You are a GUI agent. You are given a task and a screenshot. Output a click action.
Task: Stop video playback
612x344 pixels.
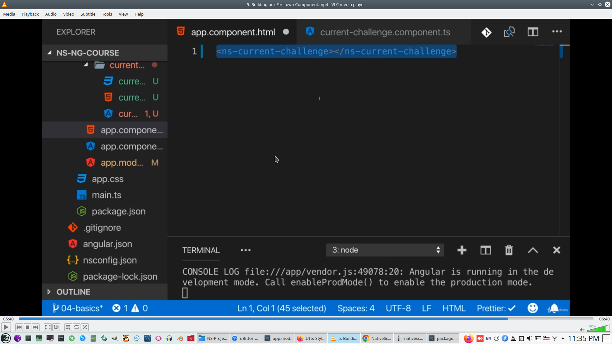click(x=27, y=327)
